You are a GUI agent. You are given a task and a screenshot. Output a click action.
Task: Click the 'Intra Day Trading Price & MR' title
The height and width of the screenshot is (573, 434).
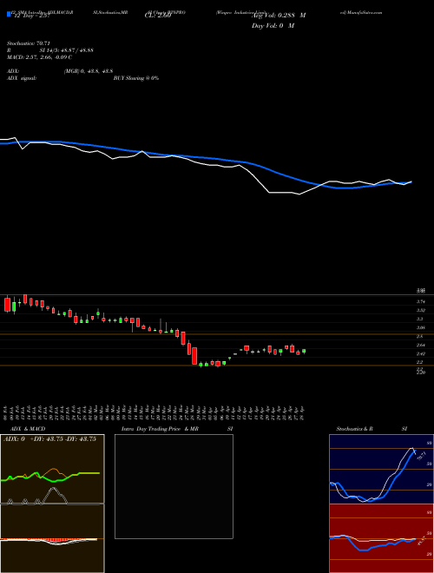(x=160, y=429)
